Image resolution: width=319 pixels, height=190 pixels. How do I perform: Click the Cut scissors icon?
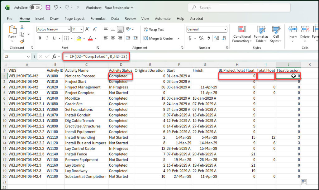tap(22, 27)
